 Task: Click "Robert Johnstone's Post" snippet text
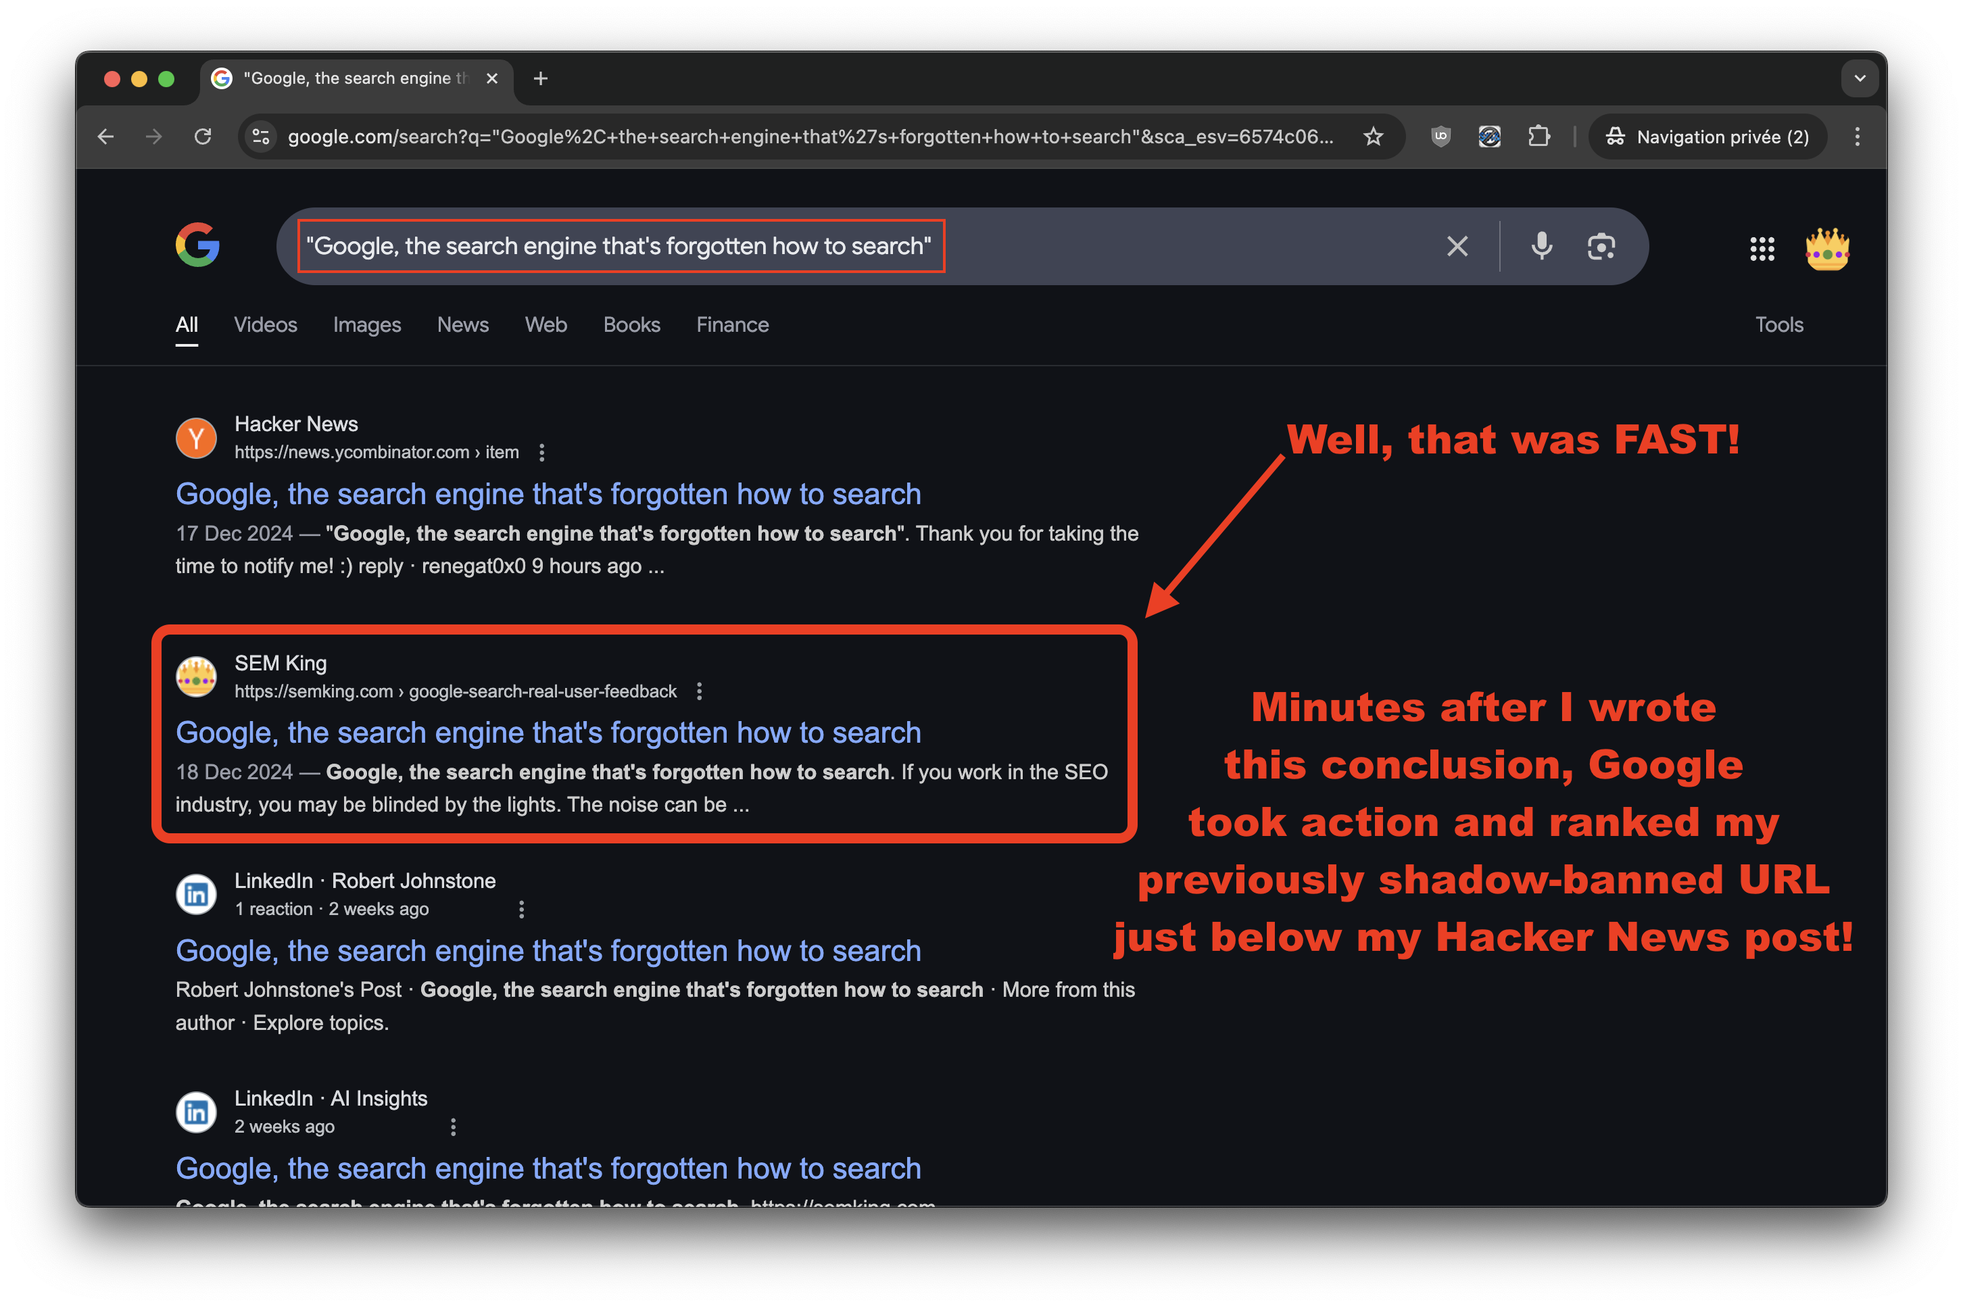pyautogui.click(x=289, y=990)
